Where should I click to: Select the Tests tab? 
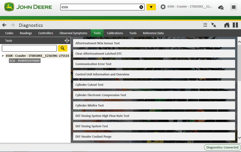pos(97,33)
